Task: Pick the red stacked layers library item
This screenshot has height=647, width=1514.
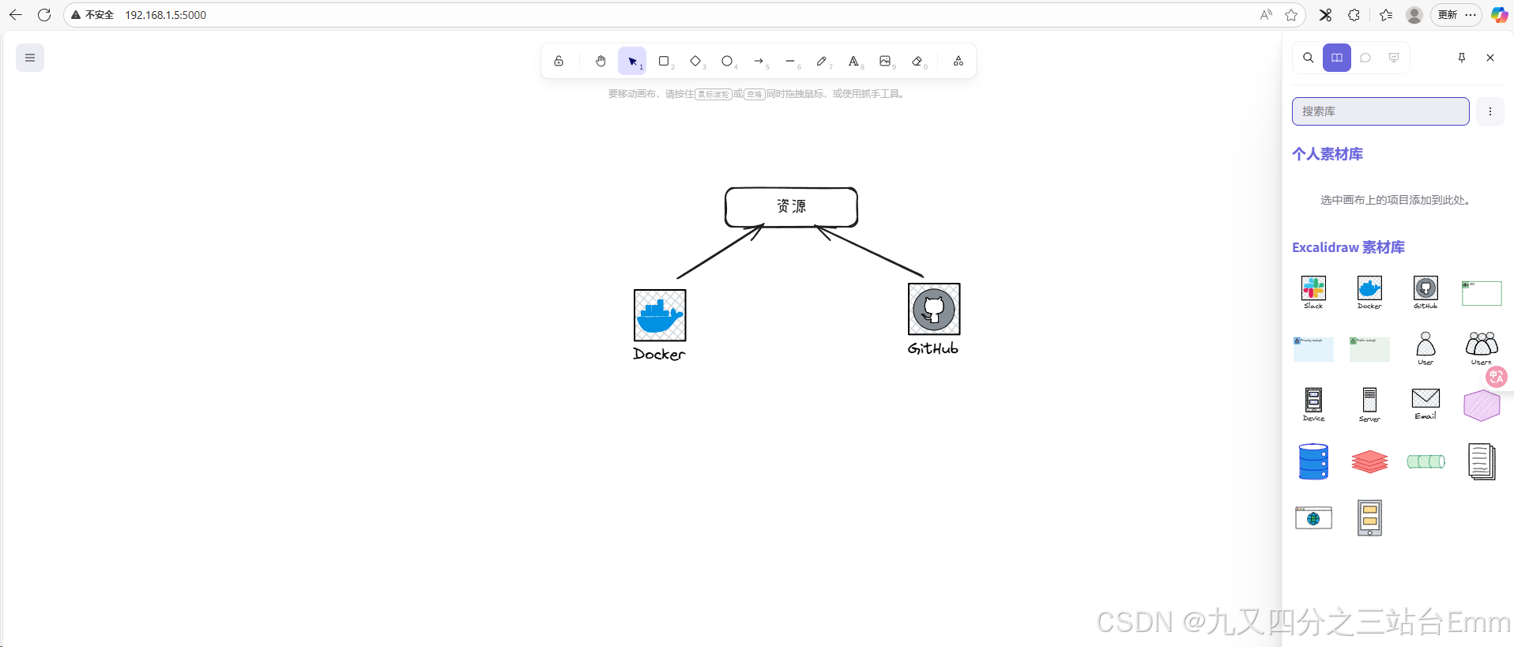Action: coord(1369,461)
